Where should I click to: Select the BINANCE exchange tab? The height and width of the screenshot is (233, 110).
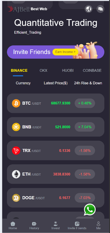coord(19,70)
